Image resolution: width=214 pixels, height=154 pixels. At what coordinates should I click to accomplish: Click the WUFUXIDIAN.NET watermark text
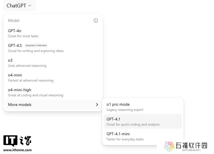(191, 150)
